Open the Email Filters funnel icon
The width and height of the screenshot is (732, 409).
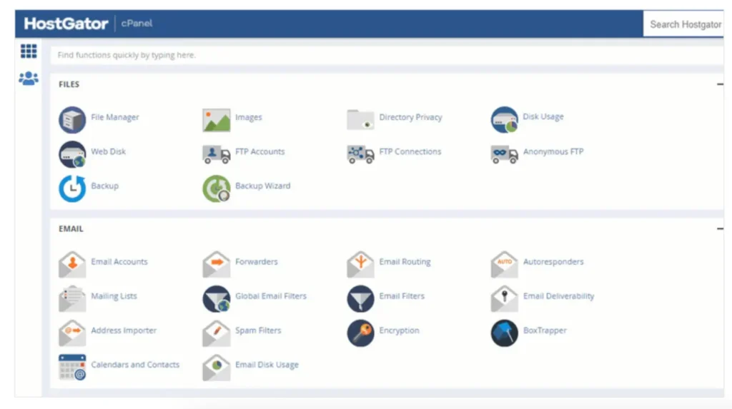360,298
